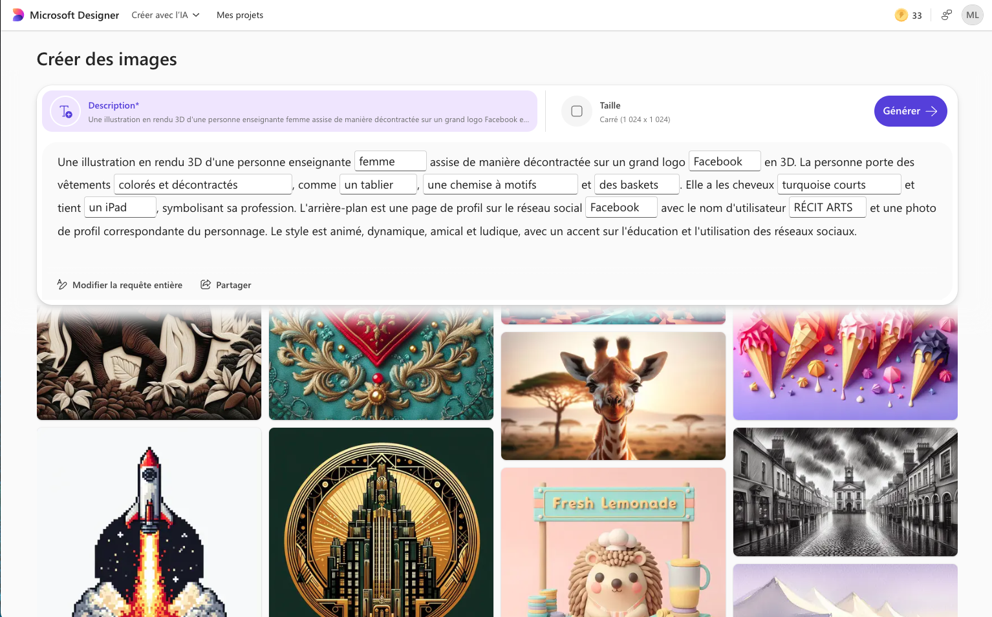Open the coins balance icon showing 33
The width and height of the screenshot is (992, 617).
901,15
